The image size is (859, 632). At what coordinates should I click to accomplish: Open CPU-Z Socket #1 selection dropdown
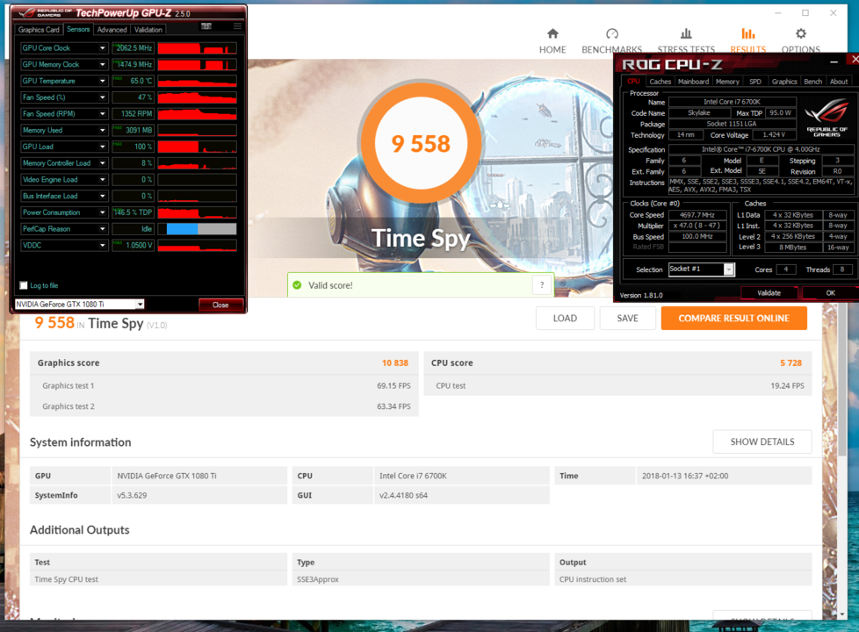pos(729,269)
